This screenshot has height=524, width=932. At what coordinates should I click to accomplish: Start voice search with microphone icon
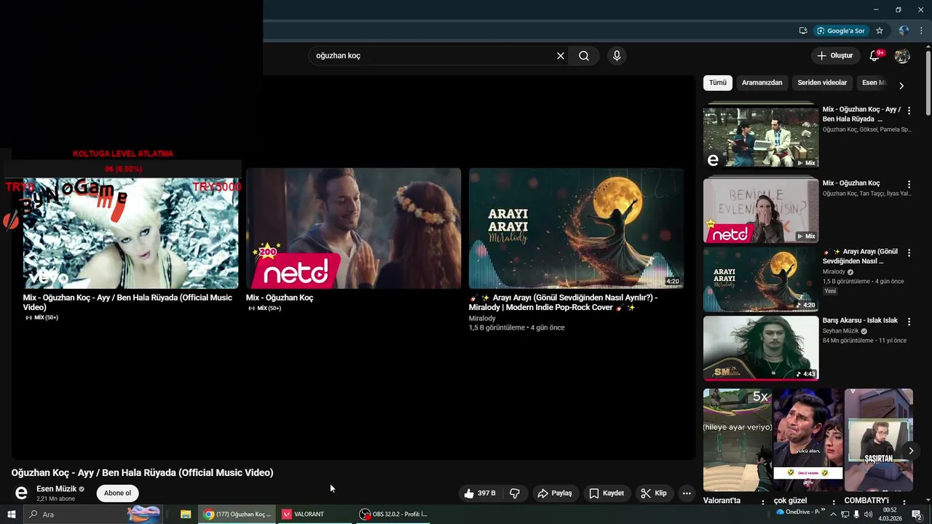click(617, 56)
